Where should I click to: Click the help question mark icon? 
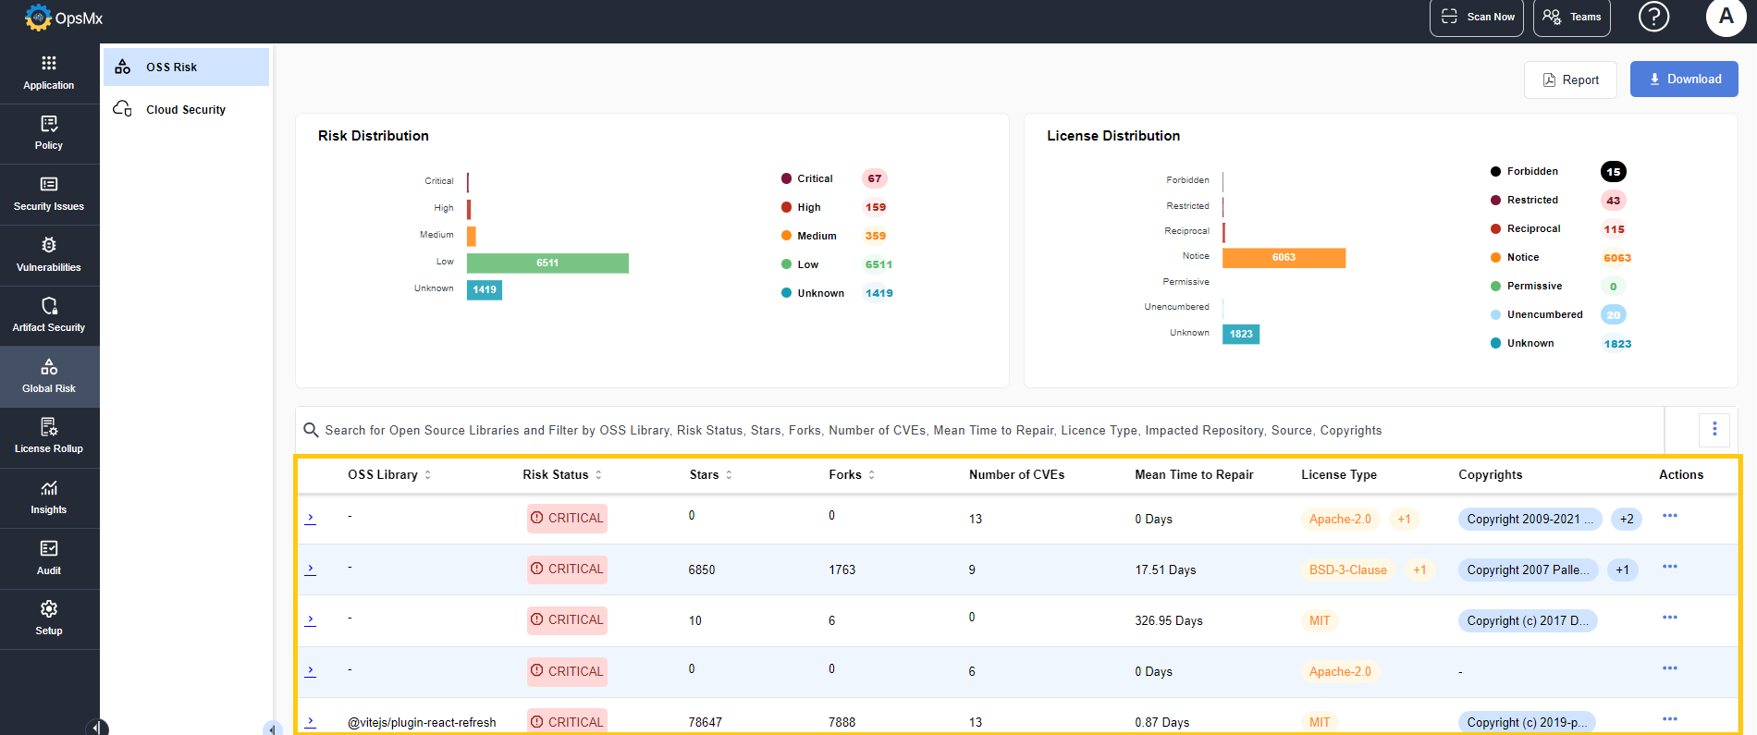(x=1653, y=17)
